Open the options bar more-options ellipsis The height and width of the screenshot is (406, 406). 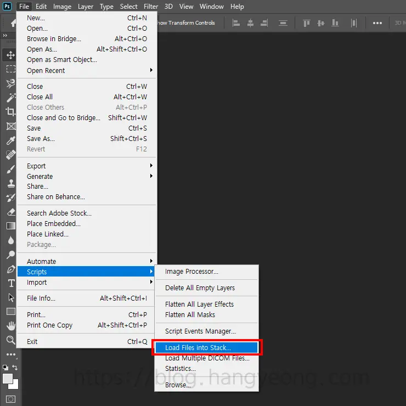coord(377,23)
